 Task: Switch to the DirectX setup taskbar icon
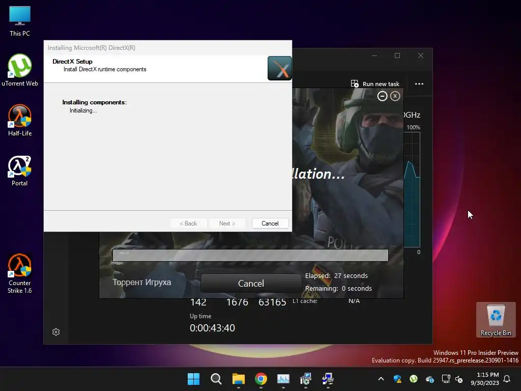pos(328,379)
